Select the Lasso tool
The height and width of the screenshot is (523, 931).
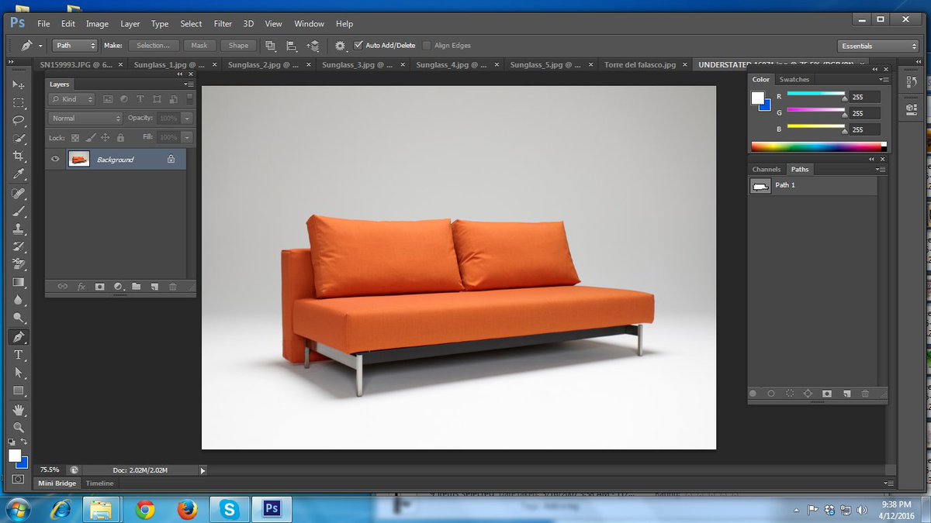coord(19,120)
